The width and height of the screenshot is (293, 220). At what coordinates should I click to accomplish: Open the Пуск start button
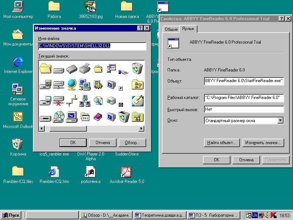[x=11, y=215]
